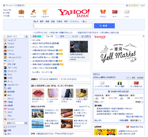Open the stock market news thumbnail
This screenshot has width=148, height=137.
(x=79, y=47)
